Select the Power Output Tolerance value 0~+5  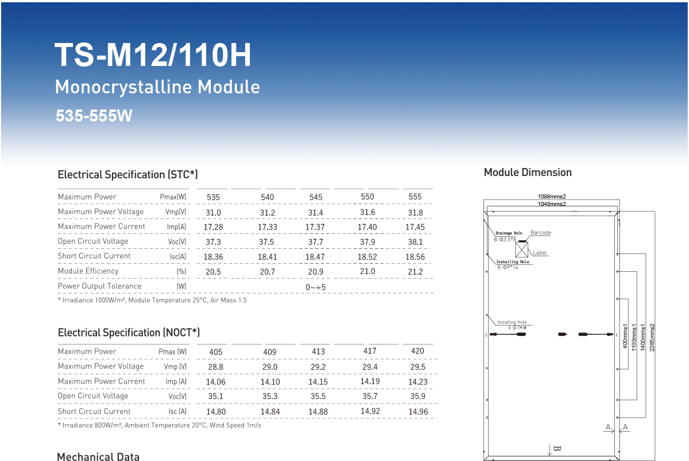point(316,287)
